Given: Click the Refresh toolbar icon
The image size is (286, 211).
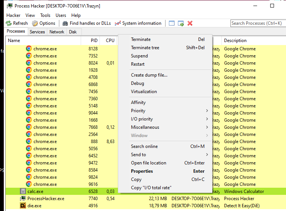Looking at the screenshot, I should tap(9, 23).
